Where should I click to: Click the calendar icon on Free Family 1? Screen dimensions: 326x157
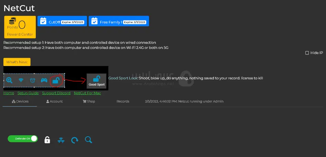coord(94,22)
